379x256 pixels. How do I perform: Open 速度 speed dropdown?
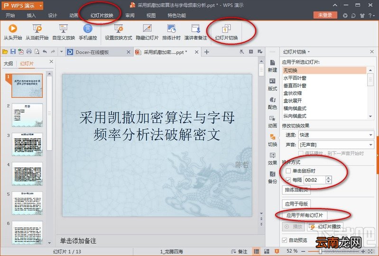coord(336,135)
